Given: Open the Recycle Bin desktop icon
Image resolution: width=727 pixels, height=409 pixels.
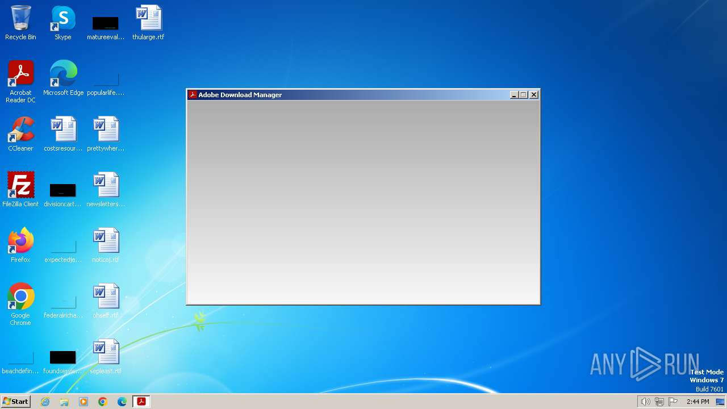Looking at the screenshot, I should click(x=20, y=23).
